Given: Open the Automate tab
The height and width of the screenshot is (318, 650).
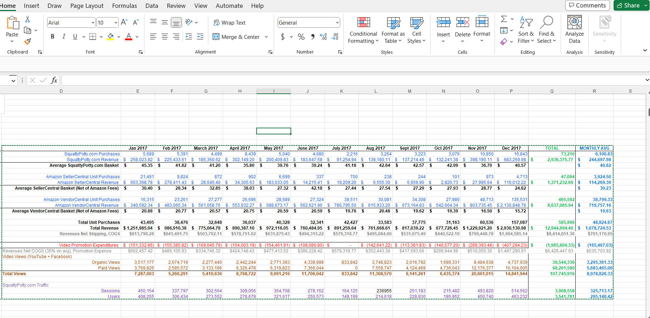Looking at the screenshot, I should [229, 6].
